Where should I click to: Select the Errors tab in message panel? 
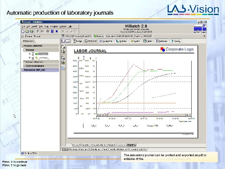(x=65, y=149)
